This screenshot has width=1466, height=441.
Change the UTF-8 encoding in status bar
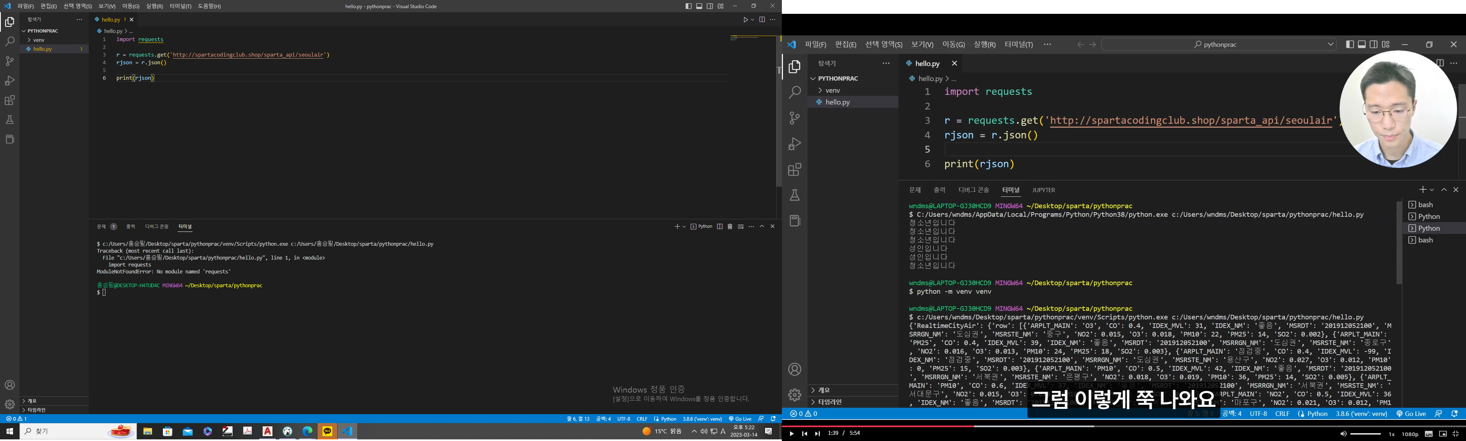tap(624, 419)
